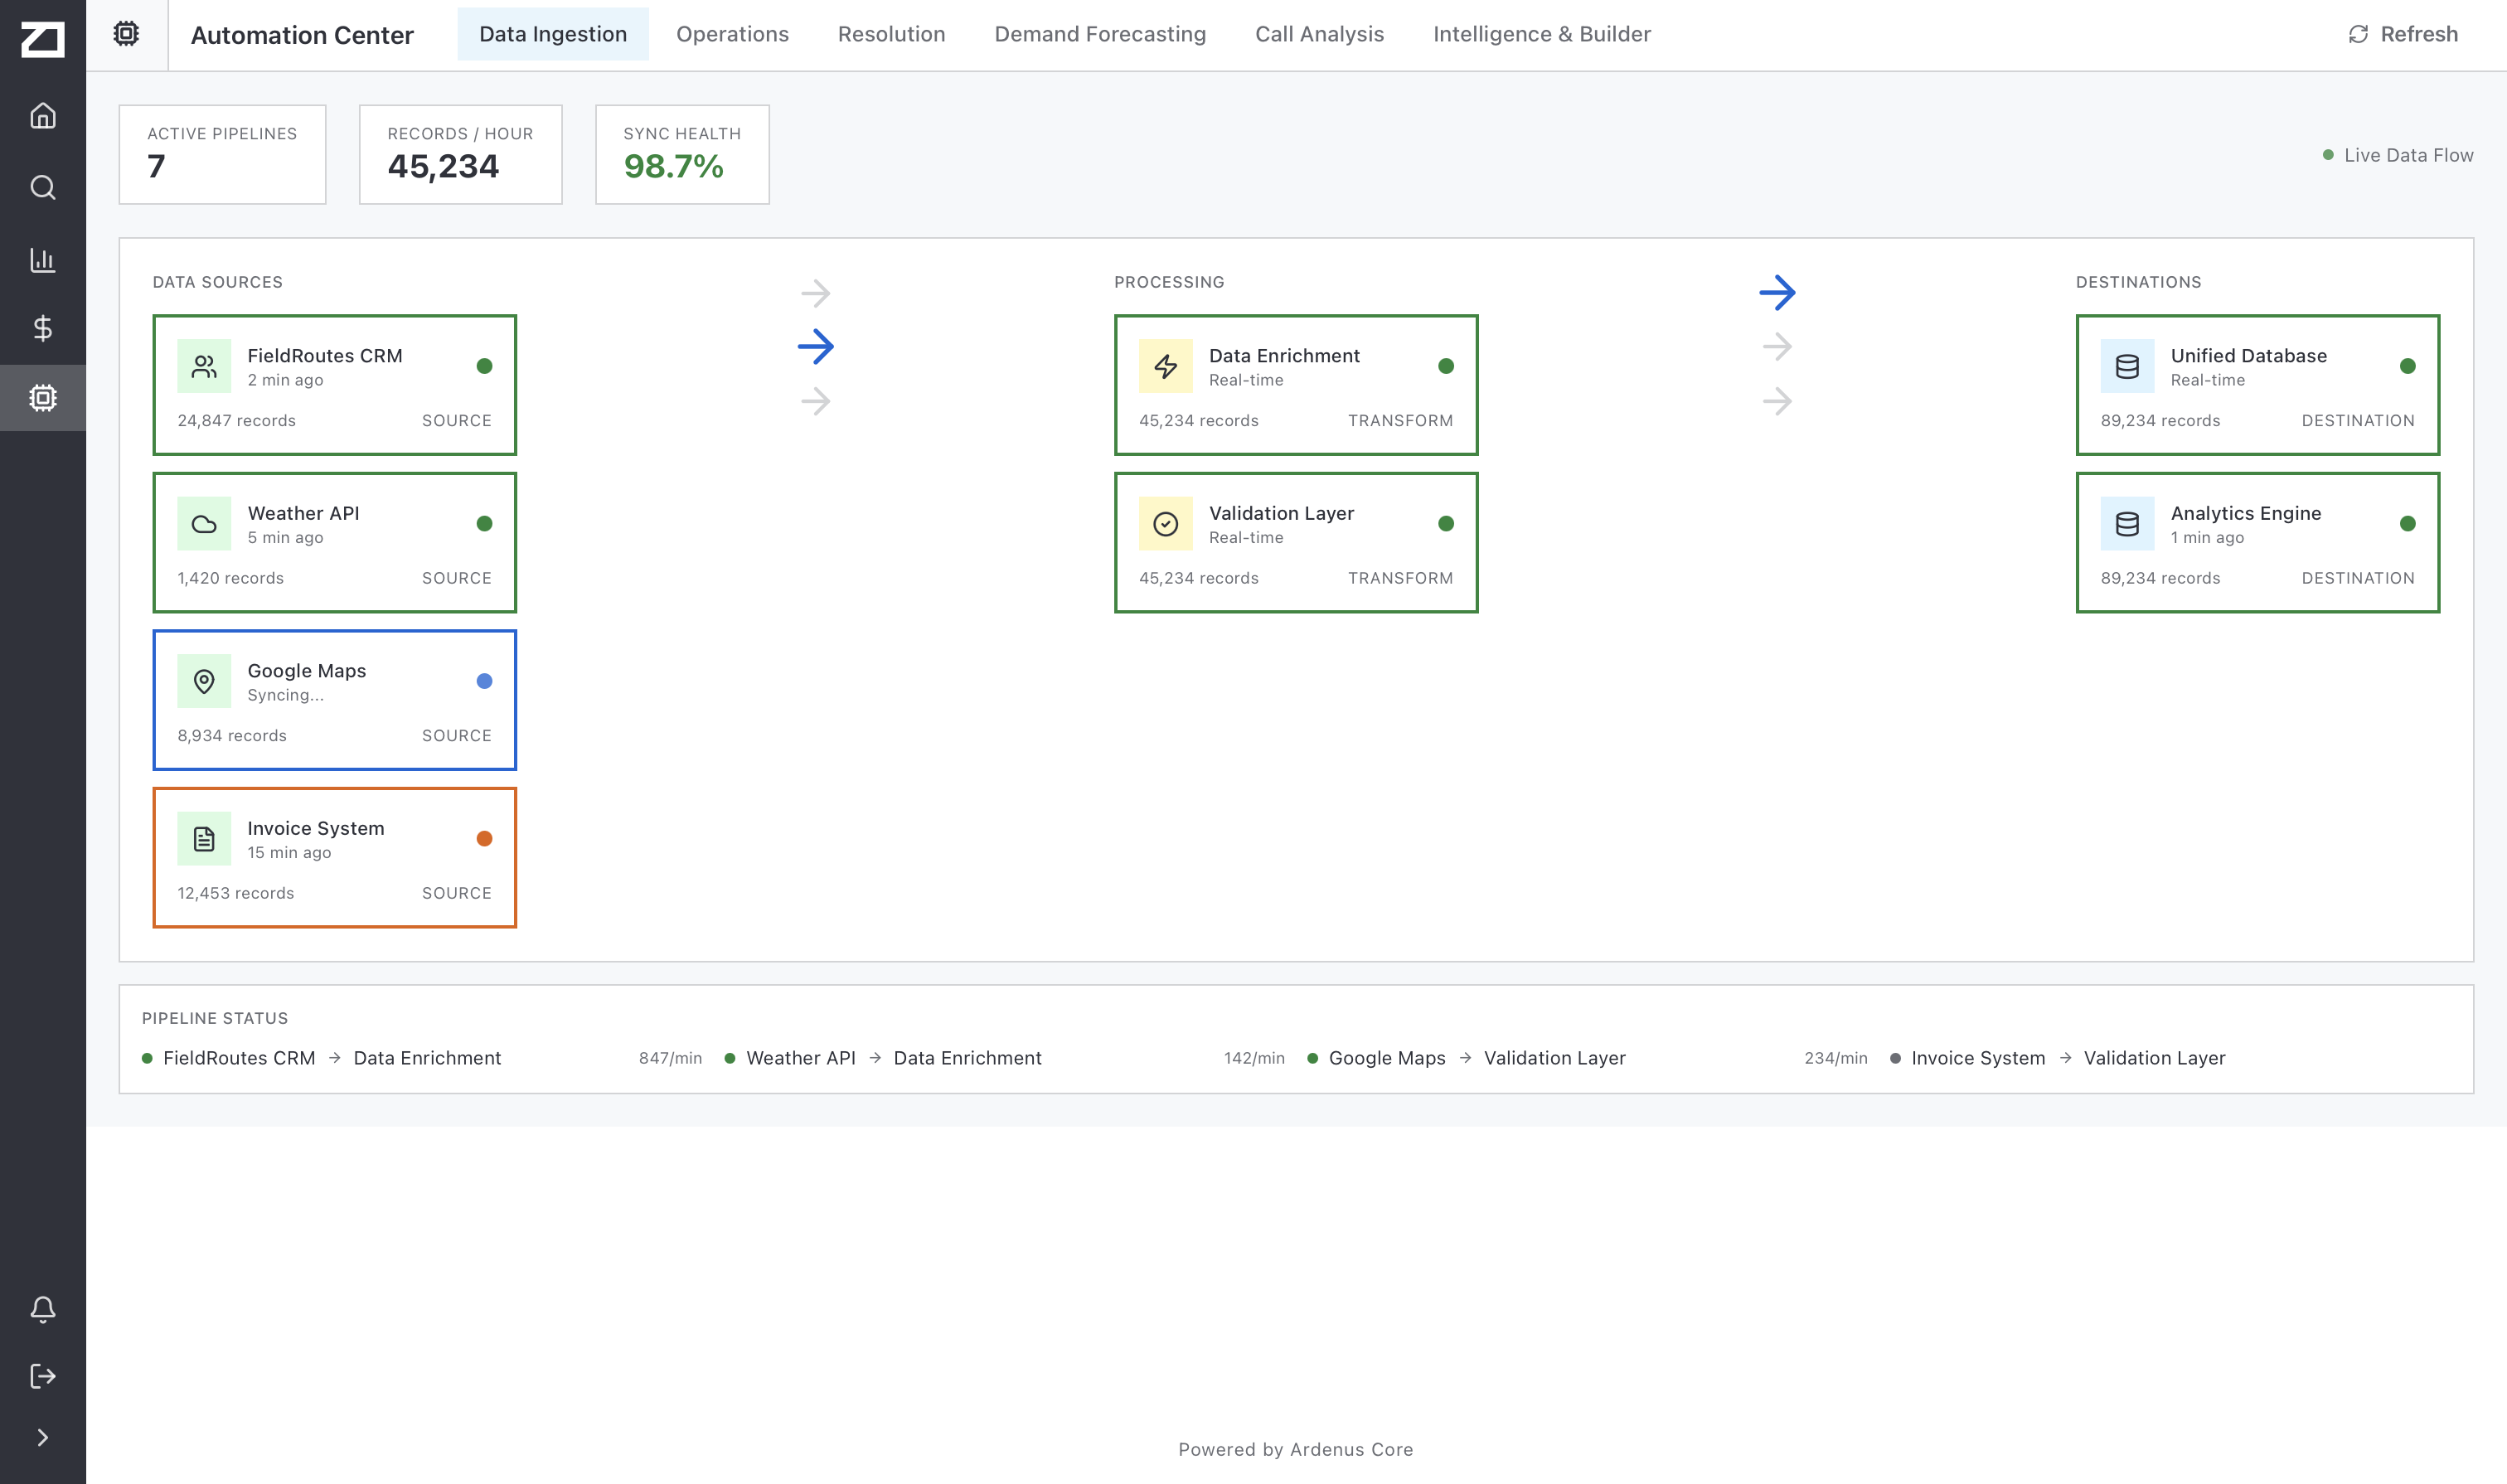
Task: Open the Demand Forecasting tab
Action: (1099, 34)
